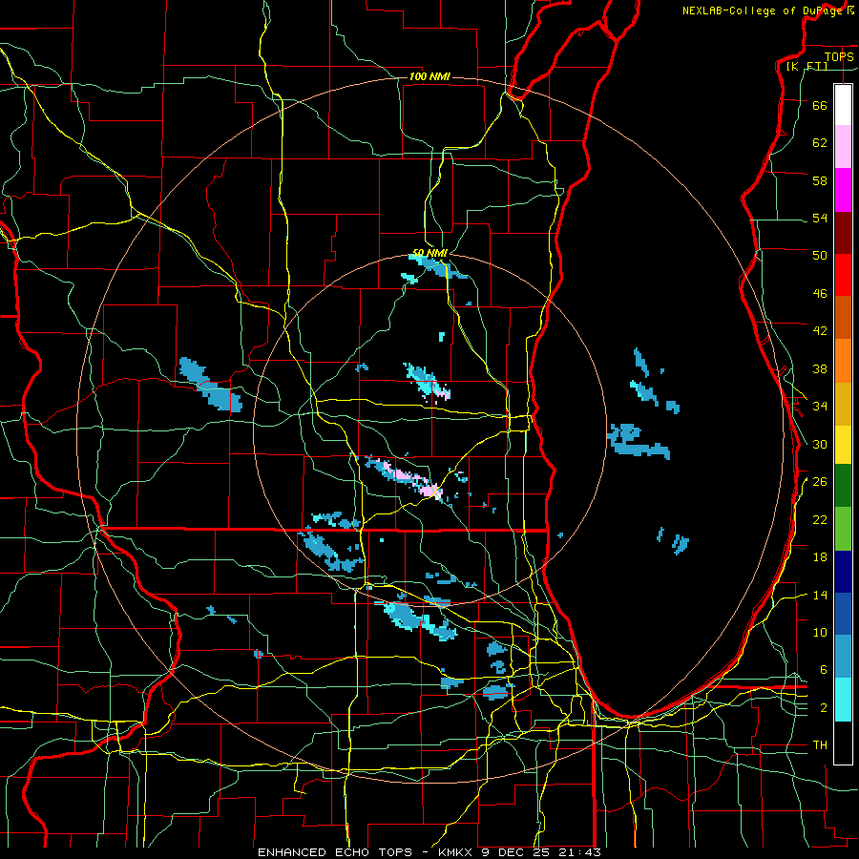Click the white swatch on the tops legend

[x=843, y=105]
